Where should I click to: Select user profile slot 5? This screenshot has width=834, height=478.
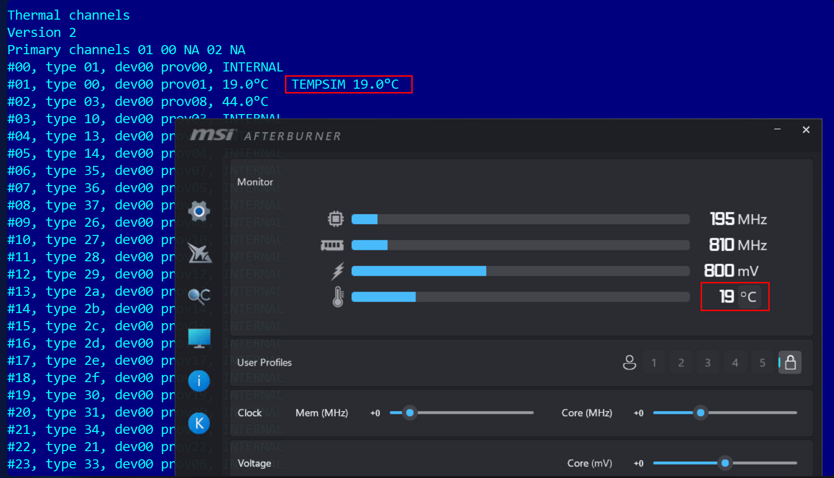coord(763,363)
